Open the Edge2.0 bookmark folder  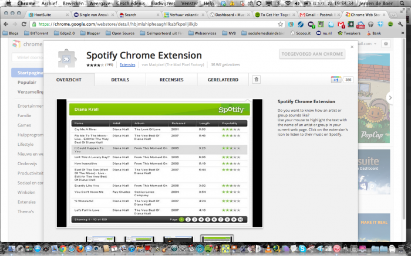64,33
